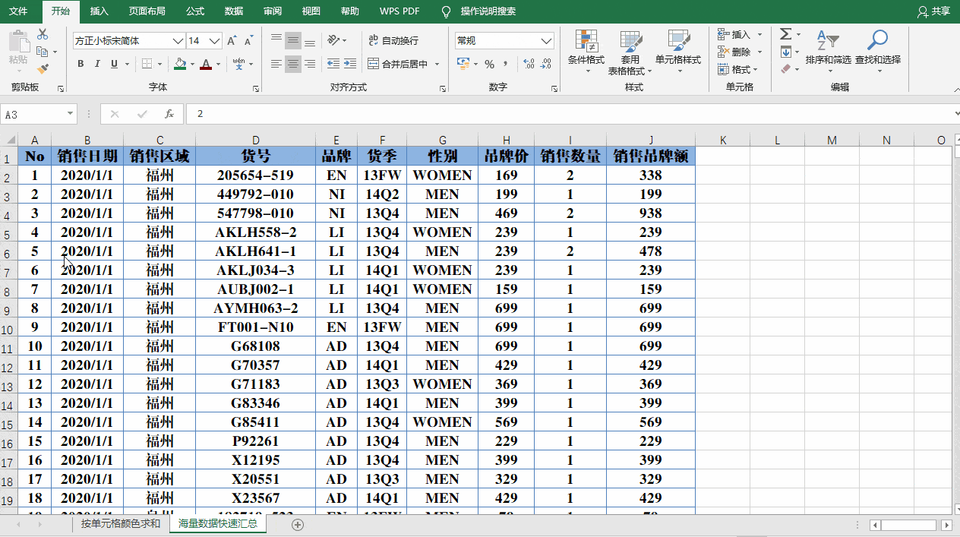The image size is (960, 537).
Task: Switch to the 按单元格颜色求和 sheet tab
Action: [x=121, y=523]
